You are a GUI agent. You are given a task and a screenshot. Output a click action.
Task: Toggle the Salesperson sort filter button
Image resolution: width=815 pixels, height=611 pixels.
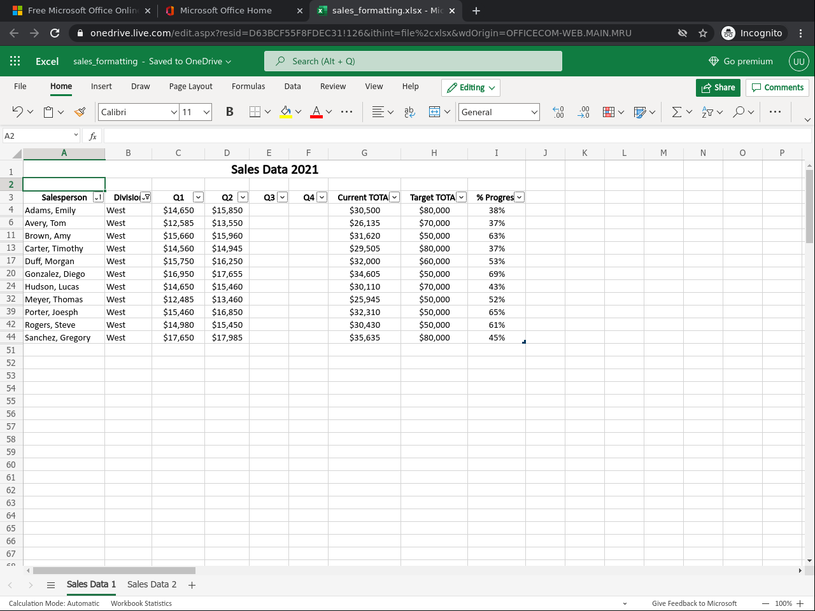98,197
